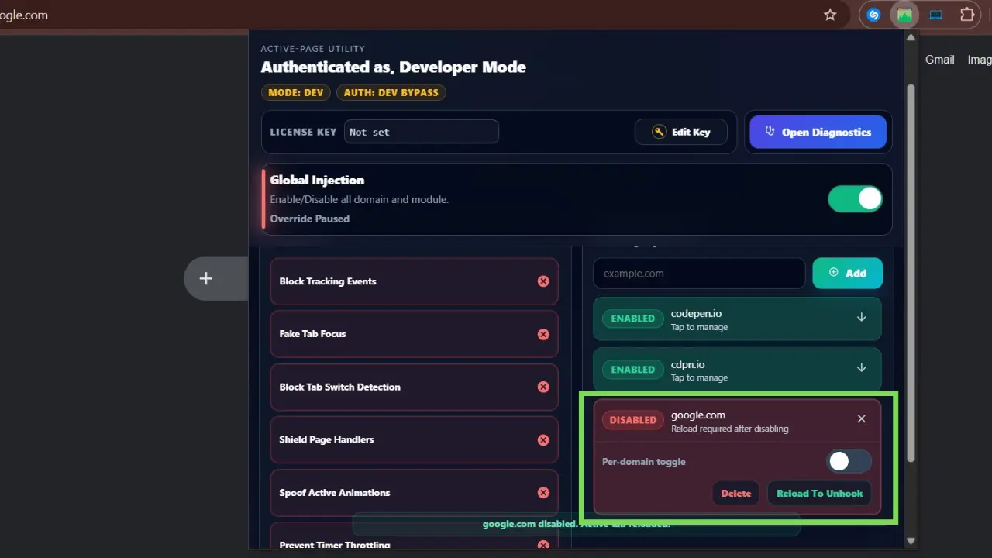This screenshot has width=992, height=558.
Task: Click the ENABLED badge for cdpn.io
Action: point(632,370)
